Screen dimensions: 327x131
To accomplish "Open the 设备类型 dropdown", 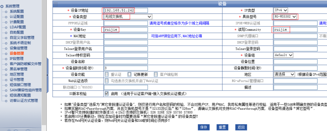I will (x=128, y=17).
